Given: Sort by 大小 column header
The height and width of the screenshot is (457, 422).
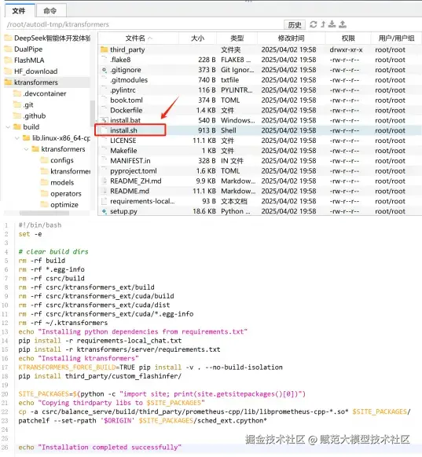Looking at the screenshot, I should coord(197,38).
